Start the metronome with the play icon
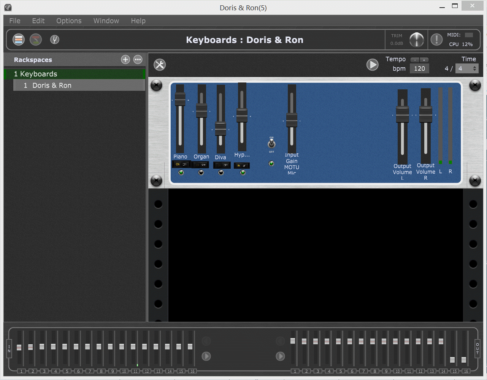 pos(372,65)
